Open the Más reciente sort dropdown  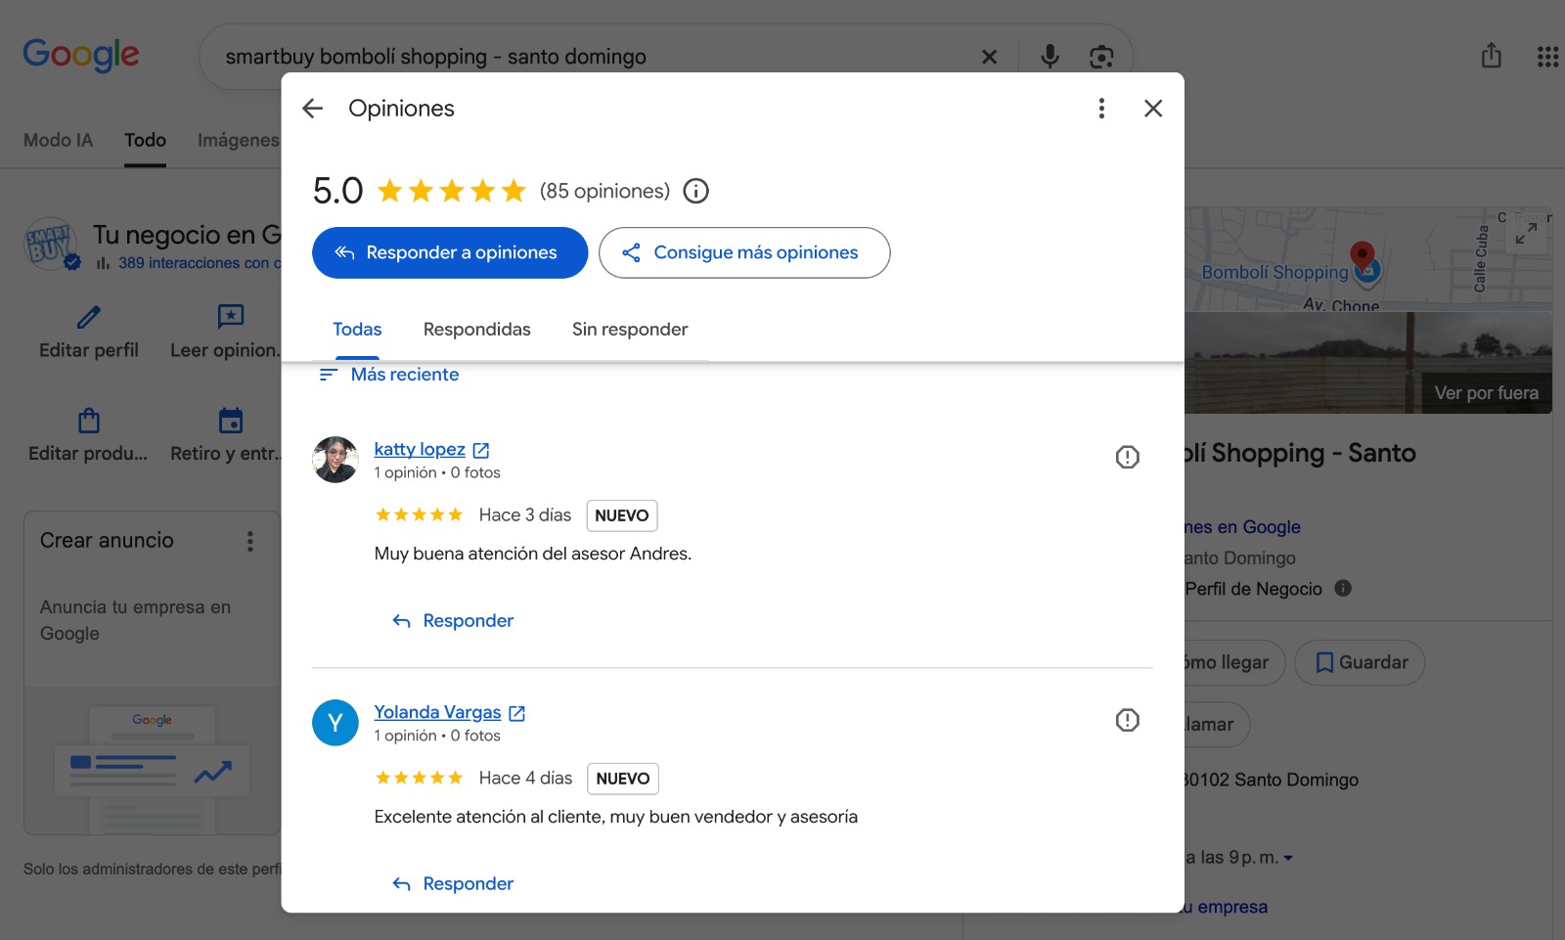tap(389, 375)
